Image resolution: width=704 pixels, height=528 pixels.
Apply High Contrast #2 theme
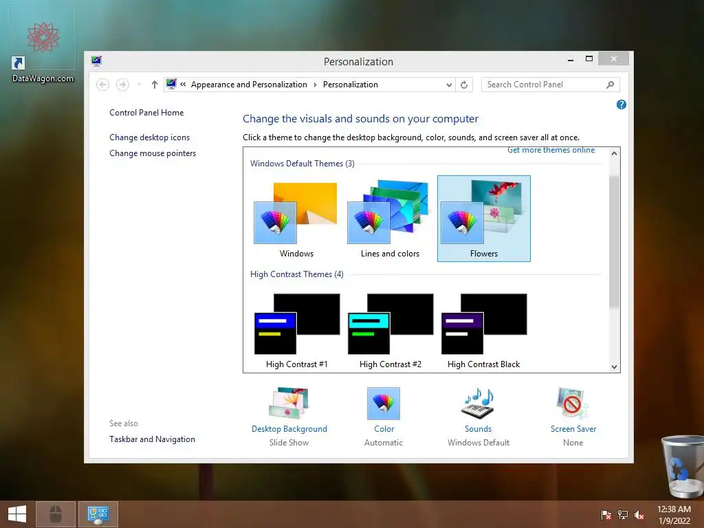tap(390, 331)
